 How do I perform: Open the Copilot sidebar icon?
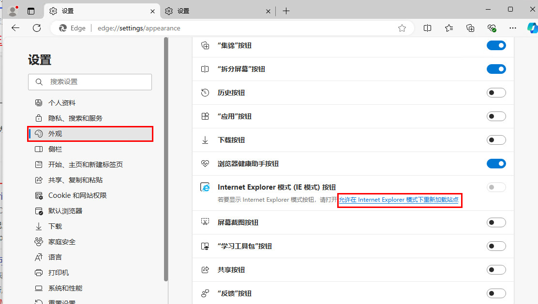(532, 28)
